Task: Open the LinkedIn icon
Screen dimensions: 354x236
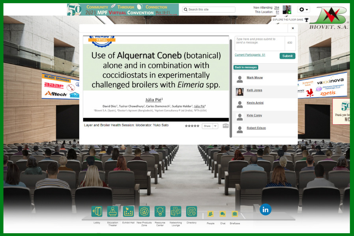Action: (x=265, y=210)
